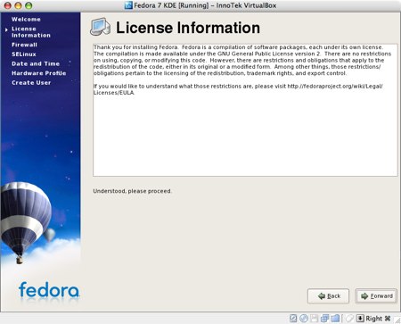Select License Information in the sidebar
The width and height of the screenshot is (401, 324).
(x=31, y=32)
